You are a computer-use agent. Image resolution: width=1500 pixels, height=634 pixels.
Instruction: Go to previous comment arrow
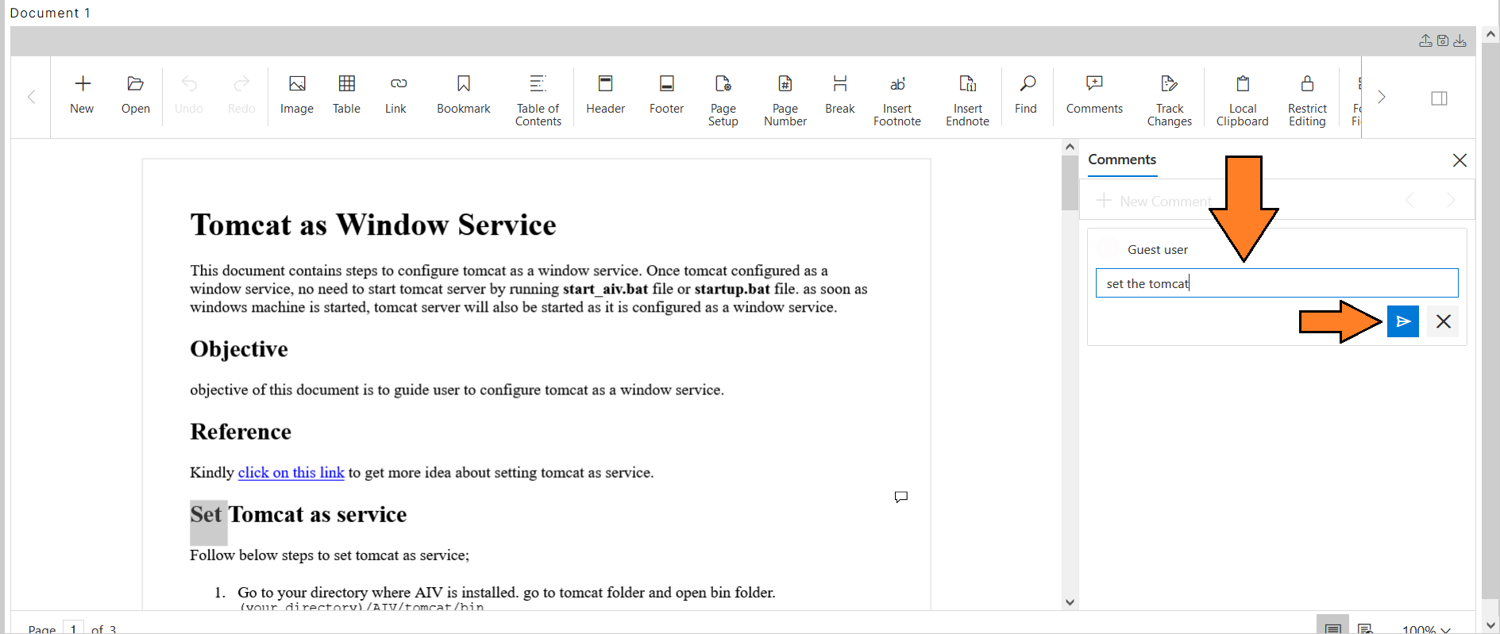pyautogui.click(x=1409, y=201)
